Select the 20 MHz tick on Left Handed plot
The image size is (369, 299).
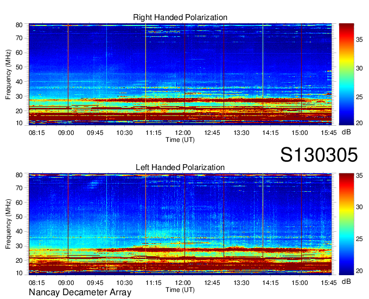pos(19,261)
